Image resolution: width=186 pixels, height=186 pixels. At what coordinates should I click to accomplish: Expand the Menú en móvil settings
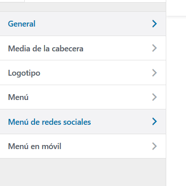pyautogui.click(x=83, y=146)
